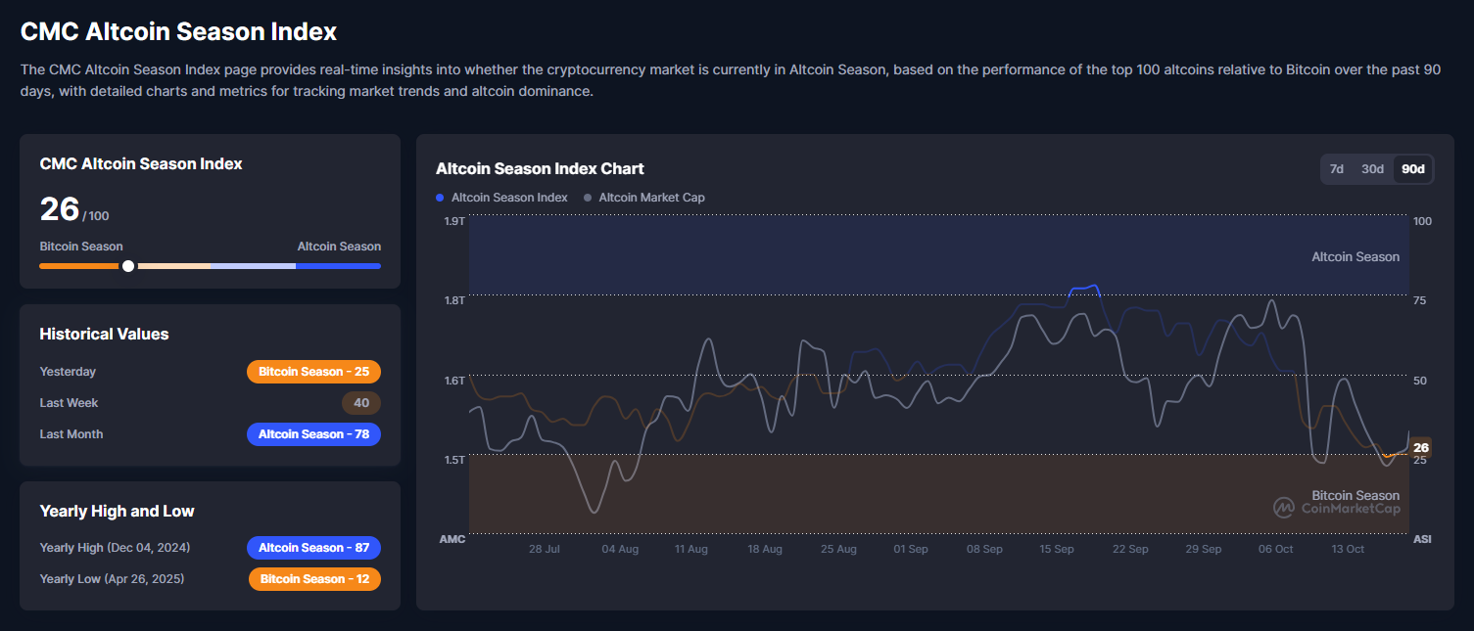Switch chart range to 7d
1474x631 pixels.
[x=1336, y=169]
